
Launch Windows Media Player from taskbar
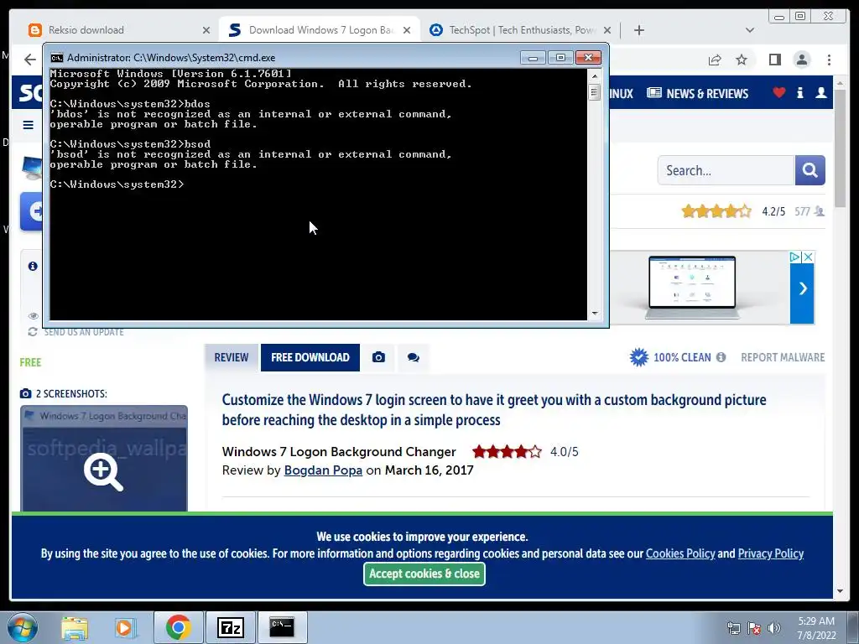[x=125, y=627]
